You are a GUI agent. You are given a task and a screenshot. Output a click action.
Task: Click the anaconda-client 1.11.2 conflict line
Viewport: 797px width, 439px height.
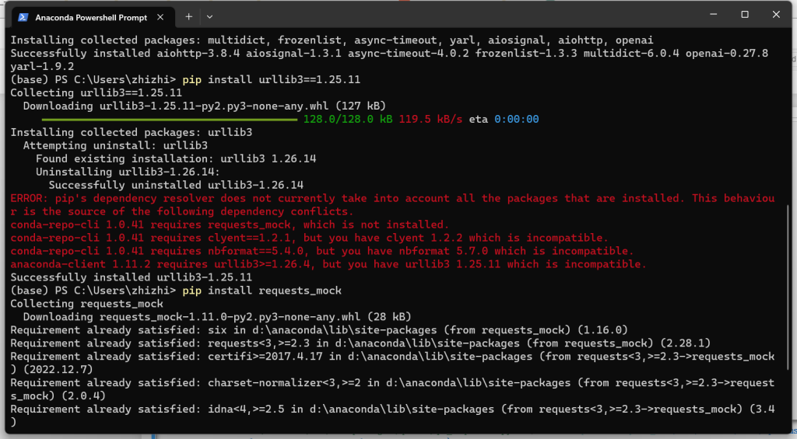point(328,264)
